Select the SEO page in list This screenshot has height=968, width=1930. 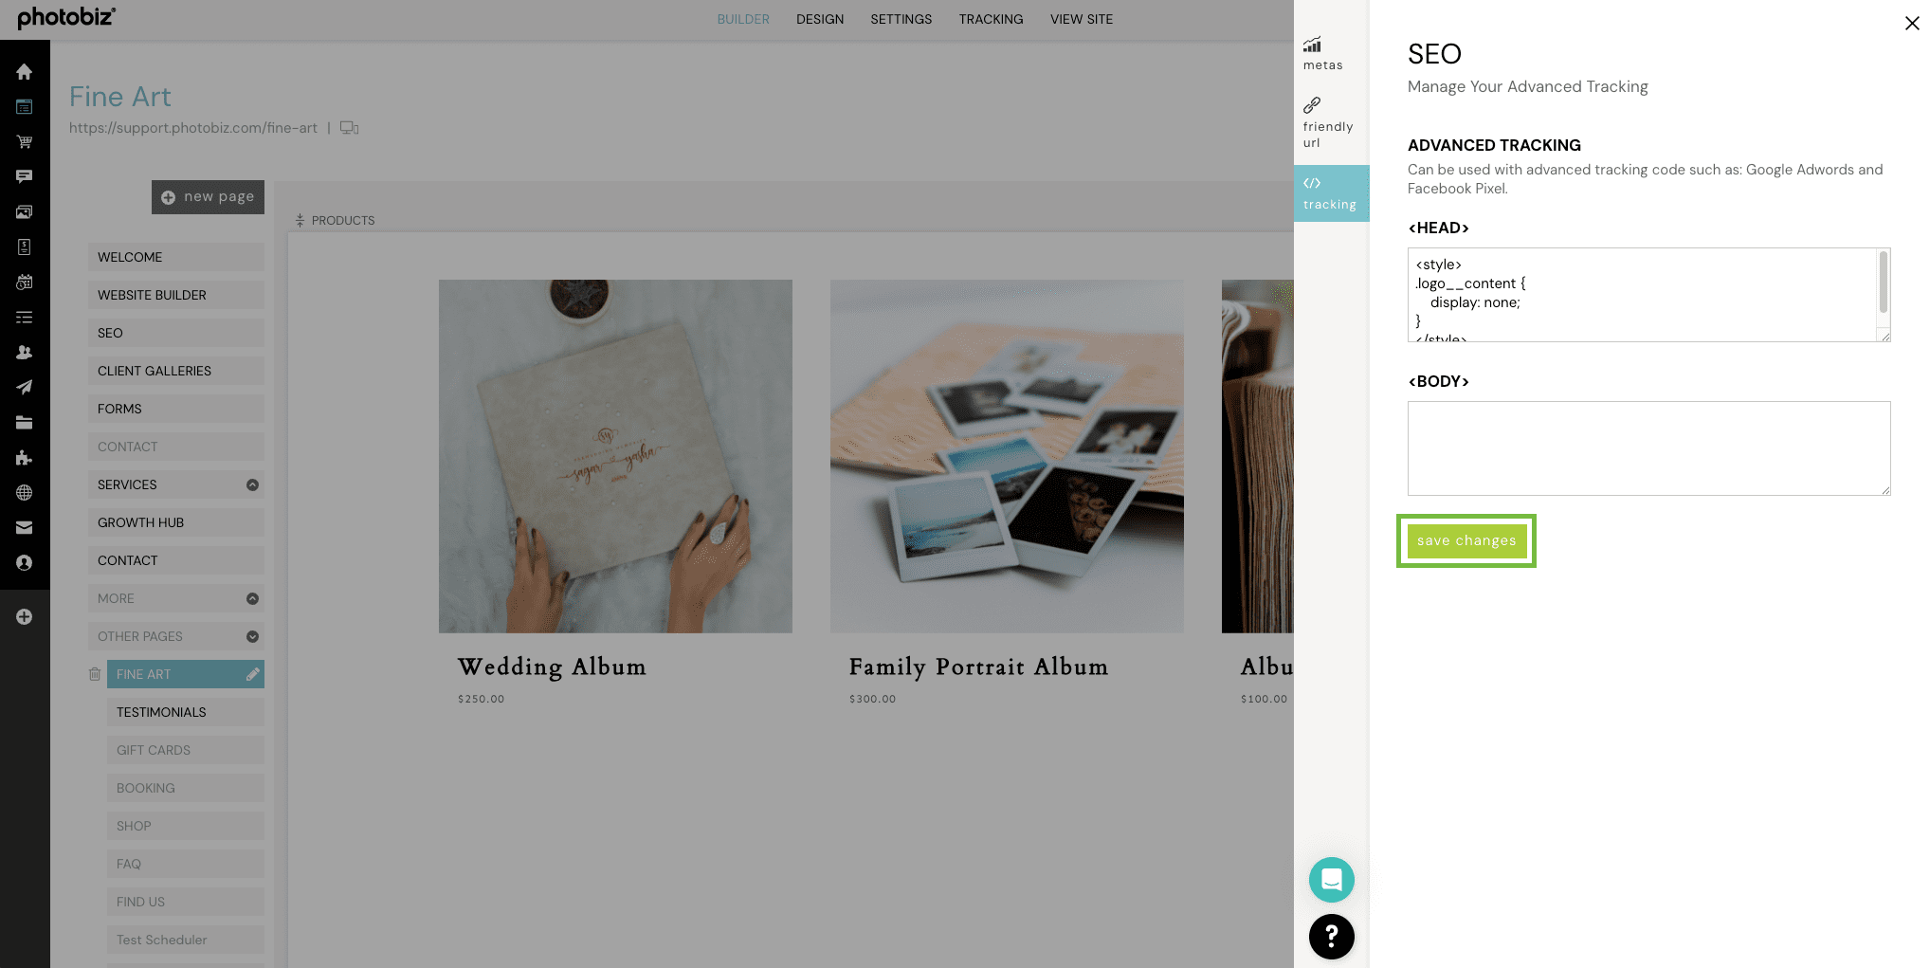[176, 333]
